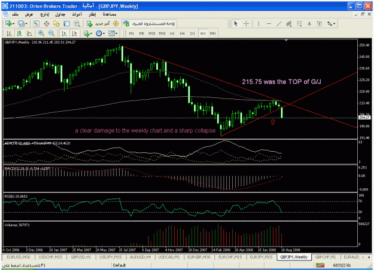Switch to the GBPUSD,H1 chart tab

81,257
